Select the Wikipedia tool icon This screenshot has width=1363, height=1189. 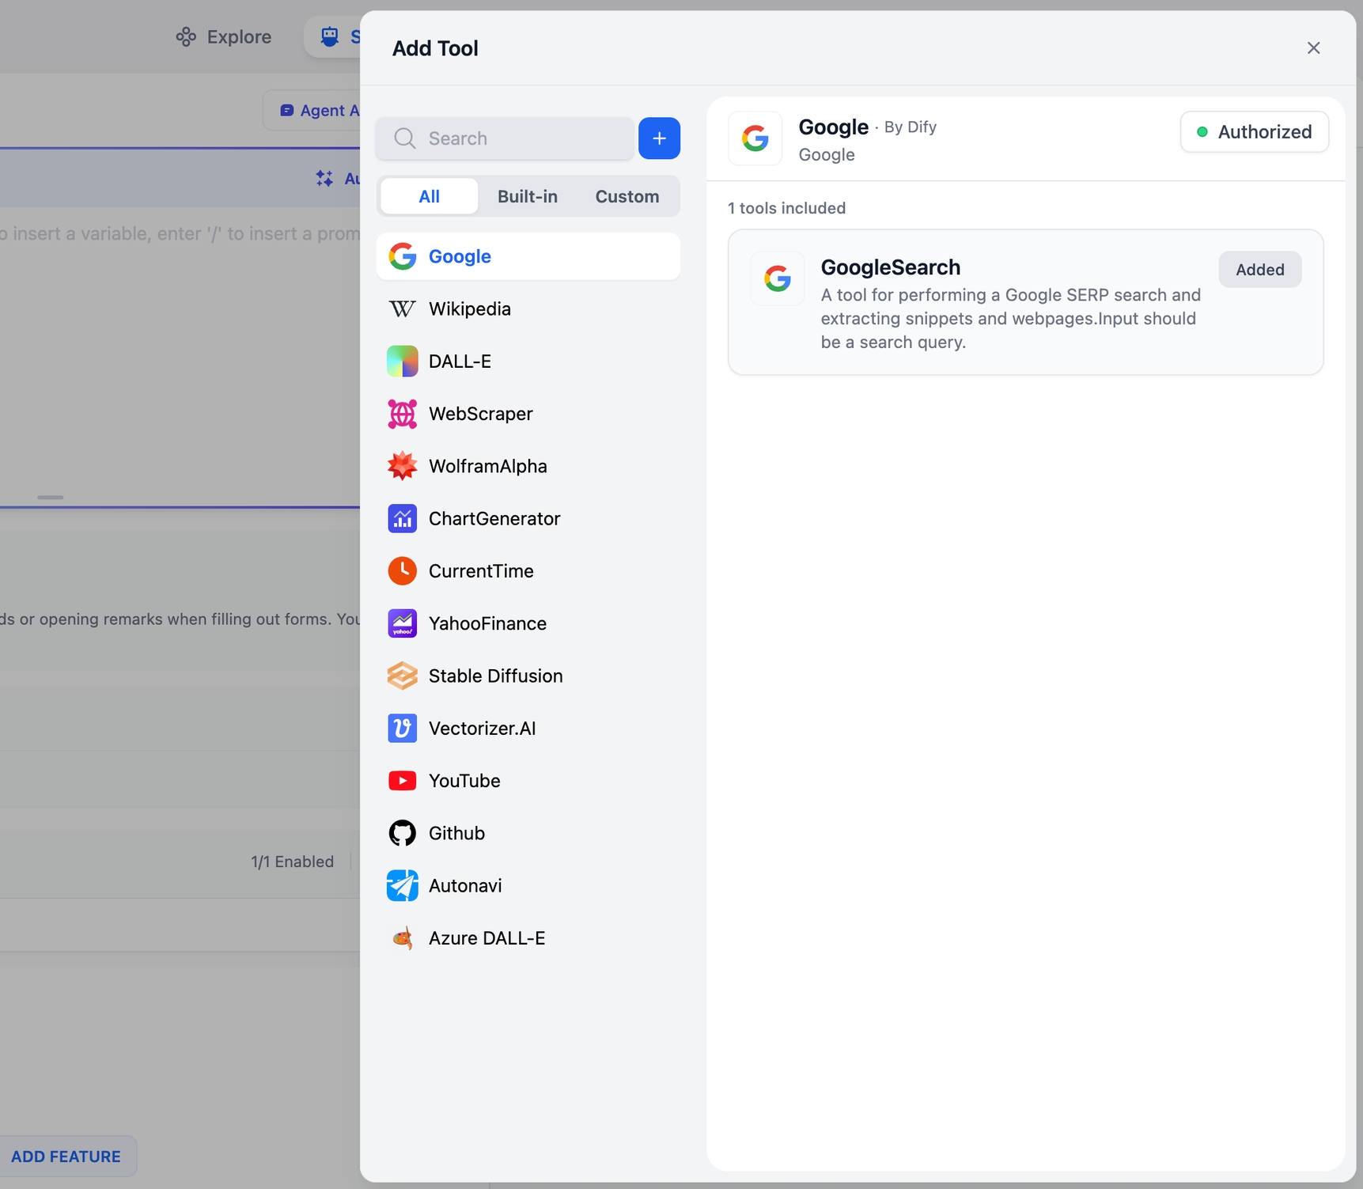coord(402,309)
